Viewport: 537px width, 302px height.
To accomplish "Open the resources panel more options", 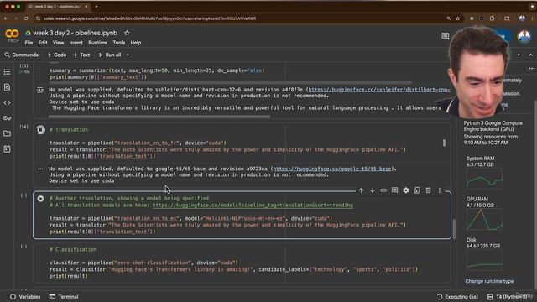I will (x=531, y=69).
